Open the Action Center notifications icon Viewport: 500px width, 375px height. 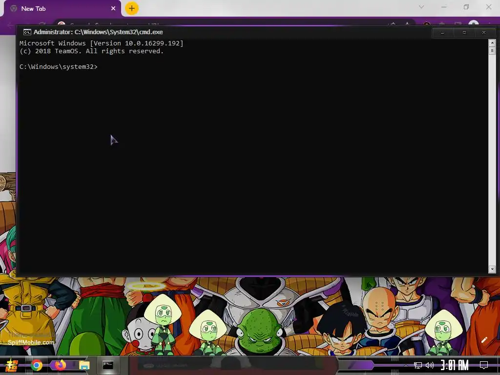coord(484,365)
